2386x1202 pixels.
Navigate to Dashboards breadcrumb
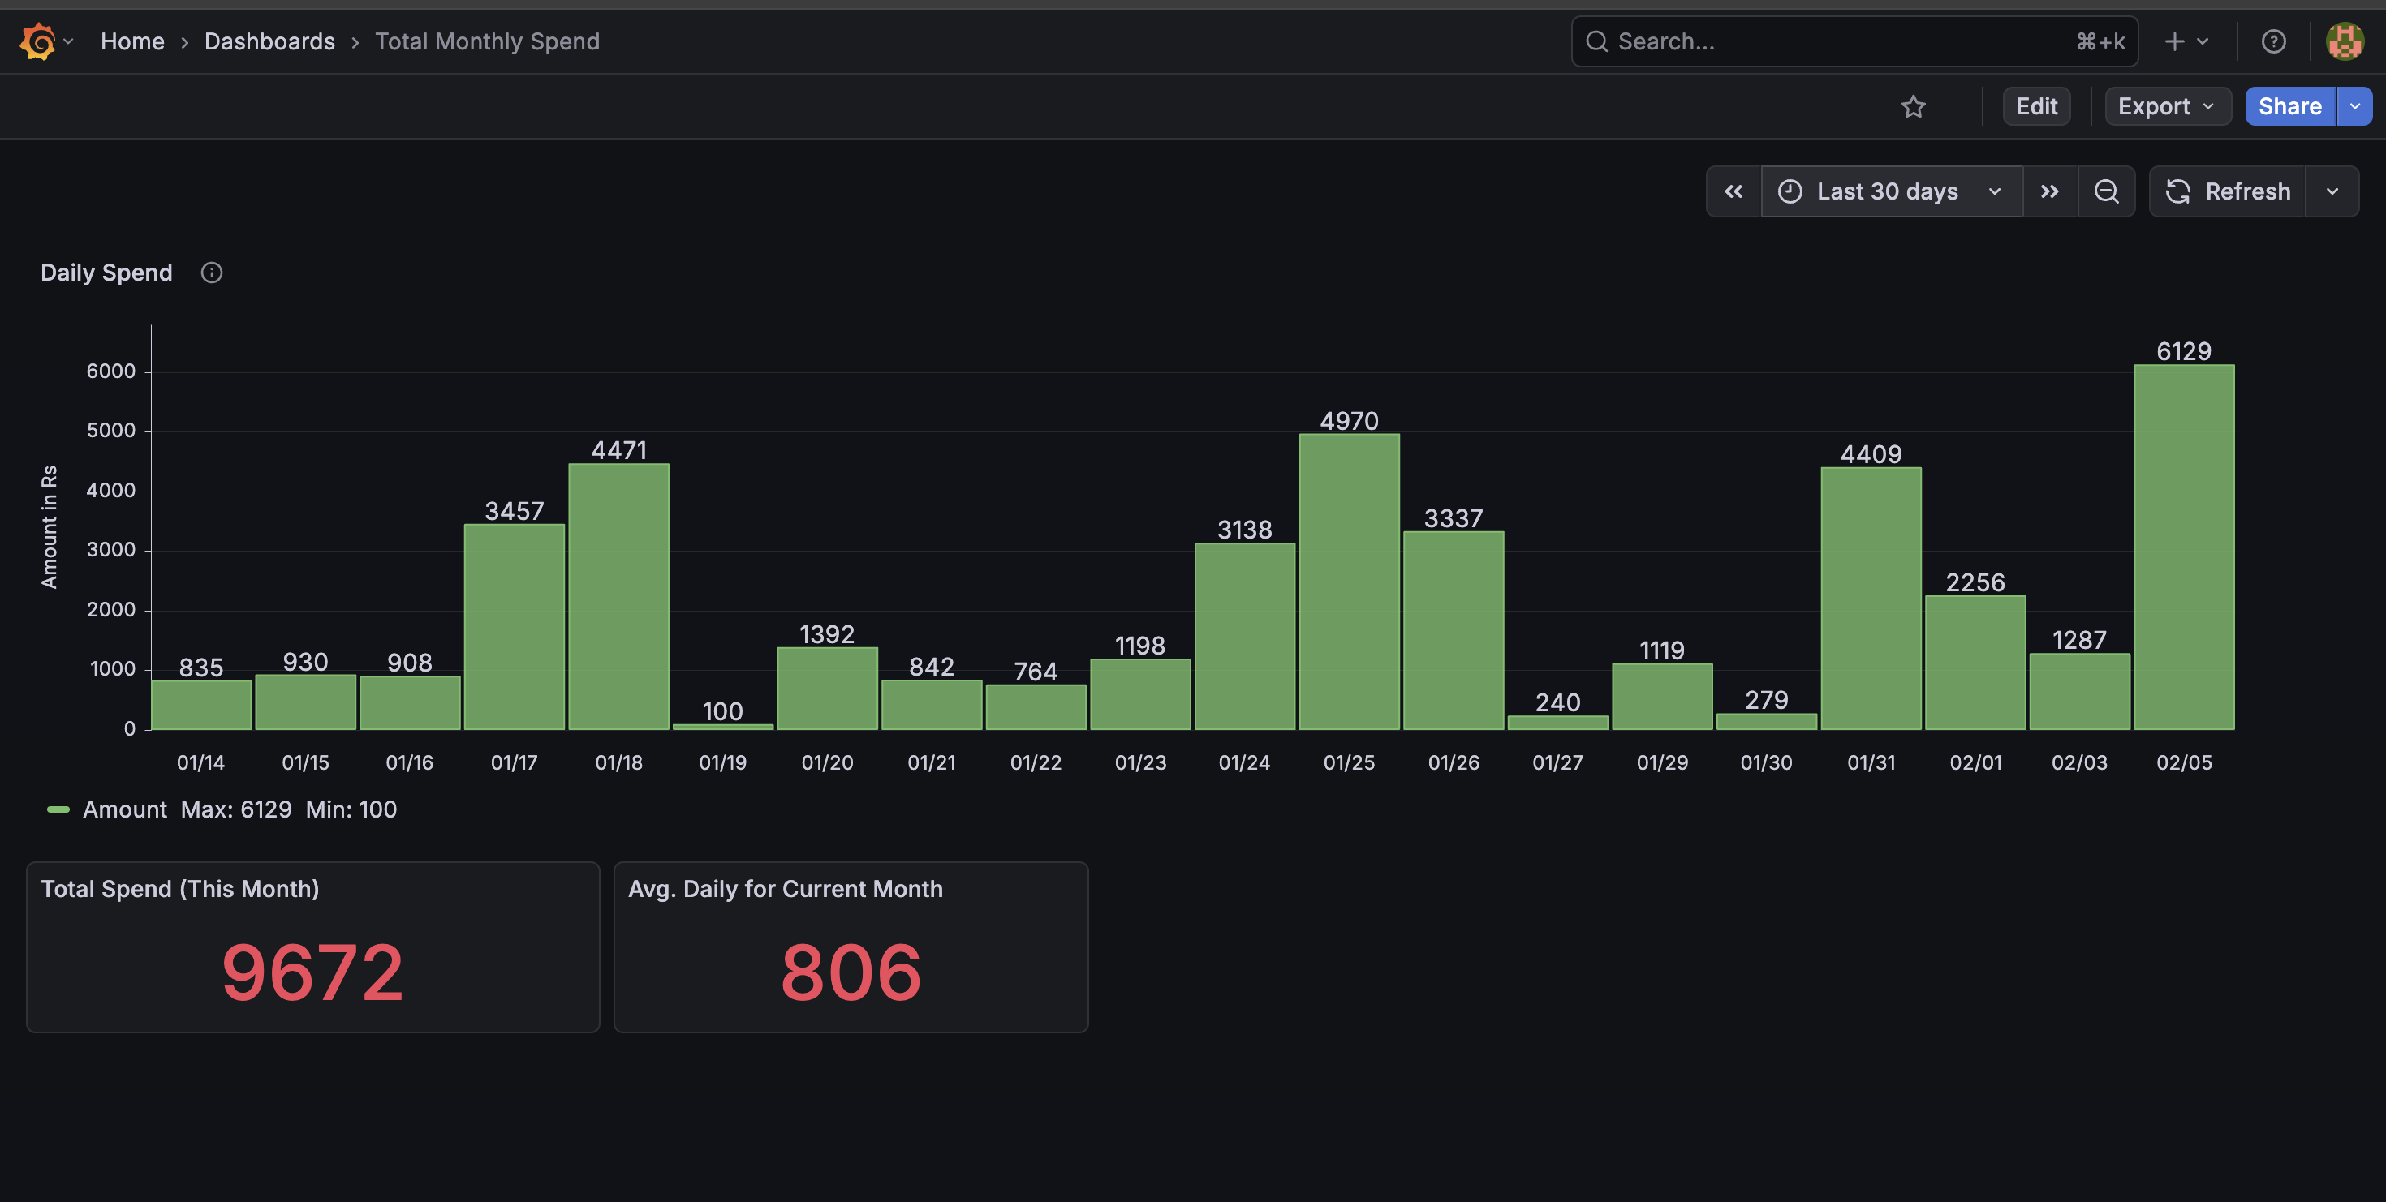pos(269,41)
